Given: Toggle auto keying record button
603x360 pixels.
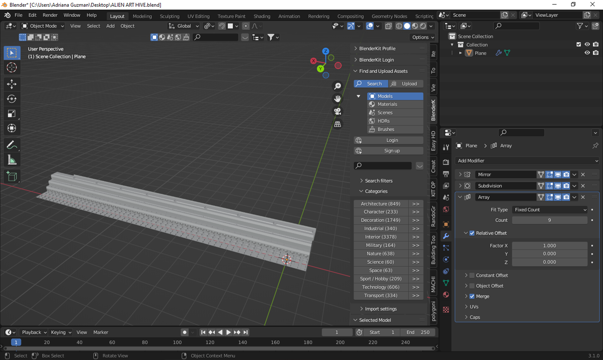Looking at the screenshot, I should click(x=185, y=332).
